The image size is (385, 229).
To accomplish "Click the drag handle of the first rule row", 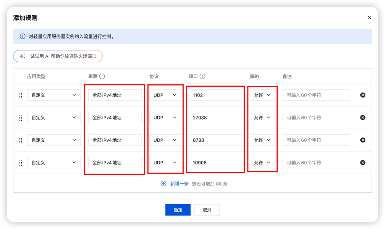I will 20,95.
